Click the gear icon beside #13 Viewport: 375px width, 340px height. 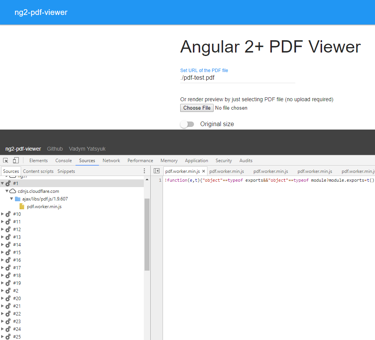click(8, 237)
